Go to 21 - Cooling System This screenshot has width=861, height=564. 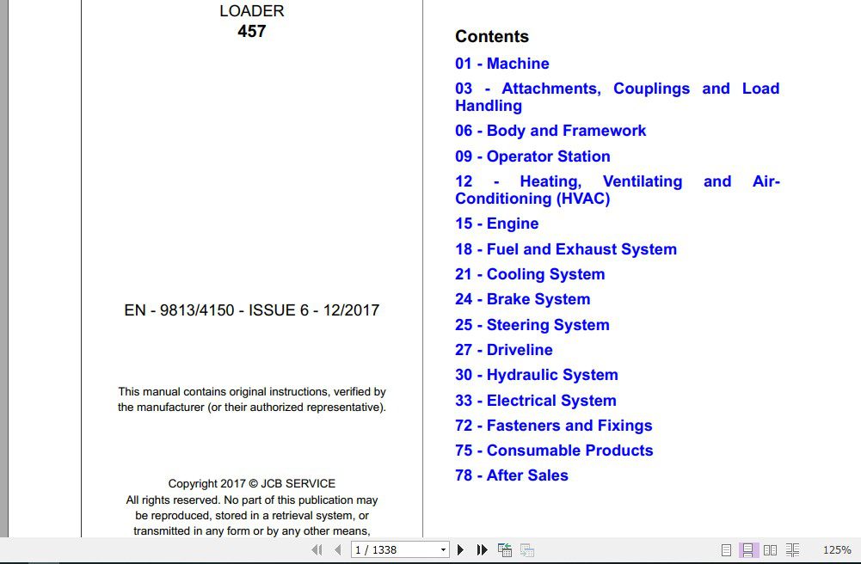pos(530,274)
